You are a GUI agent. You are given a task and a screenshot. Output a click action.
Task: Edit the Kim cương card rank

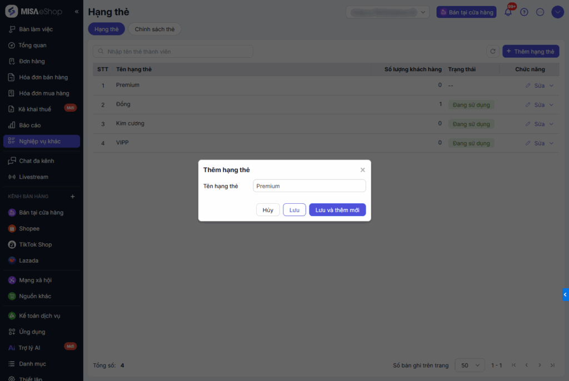click(535, 124)
